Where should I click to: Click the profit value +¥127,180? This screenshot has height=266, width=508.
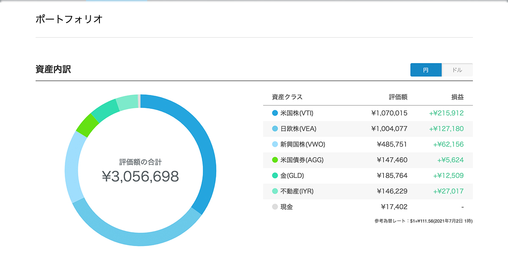[x=446, y=129]
